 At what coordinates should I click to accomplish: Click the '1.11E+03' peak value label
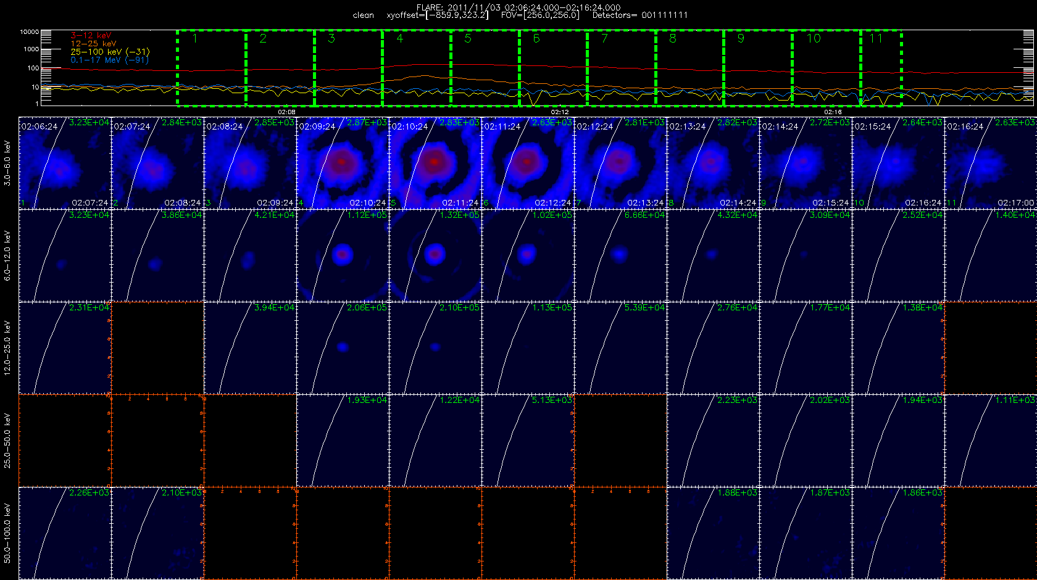coord(1015,400)
